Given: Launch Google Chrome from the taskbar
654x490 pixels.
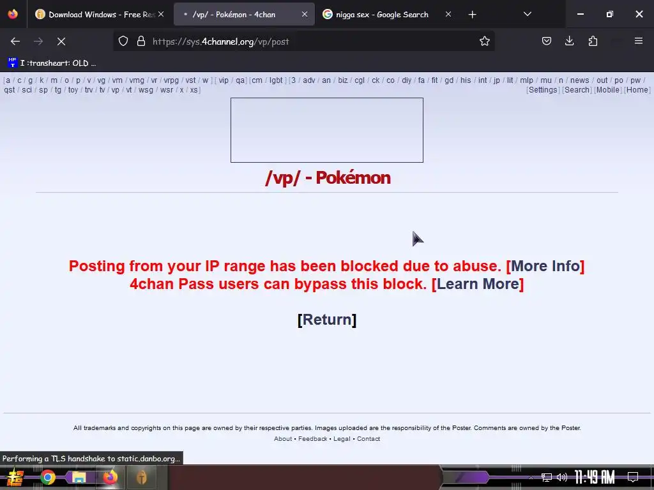Looking at the screenshot, I should [x=47, y=477].
